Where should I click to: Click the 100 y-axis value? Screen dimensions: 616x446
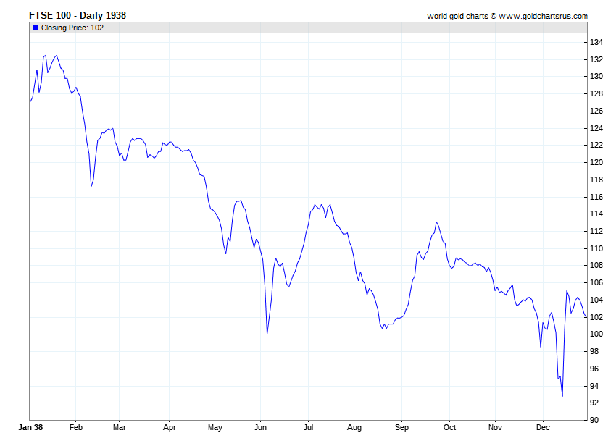pyautogui.click(x=596, y=334)
